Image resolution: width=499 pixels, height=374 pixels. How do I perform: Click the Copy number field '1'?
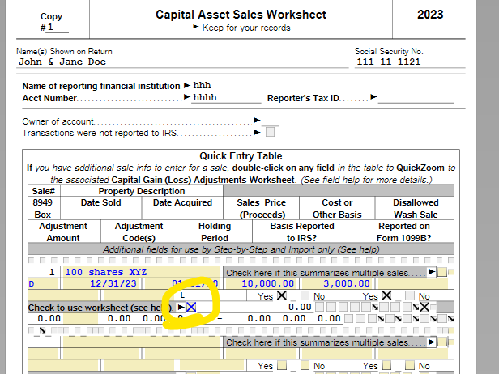(58, 28)
